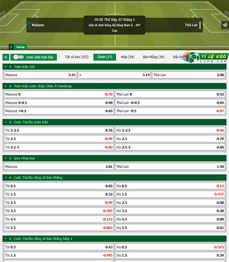Star the Tài/Xỉu tổng số bàn thắng market
Screen dimensions: 229x262
pyautogui.click(x=10, y=178)
